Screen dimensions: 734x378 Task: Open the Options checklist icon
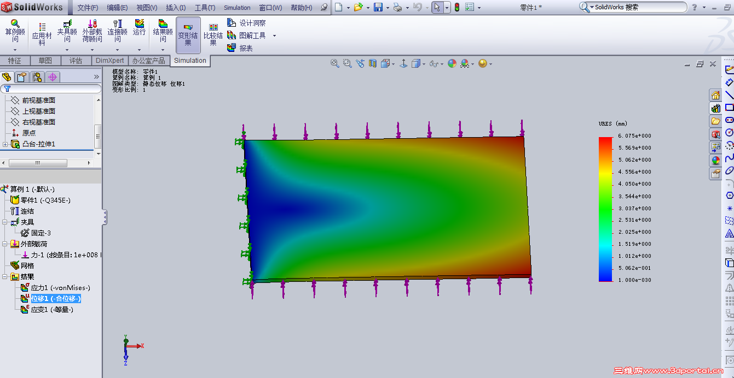pos(470,8)
